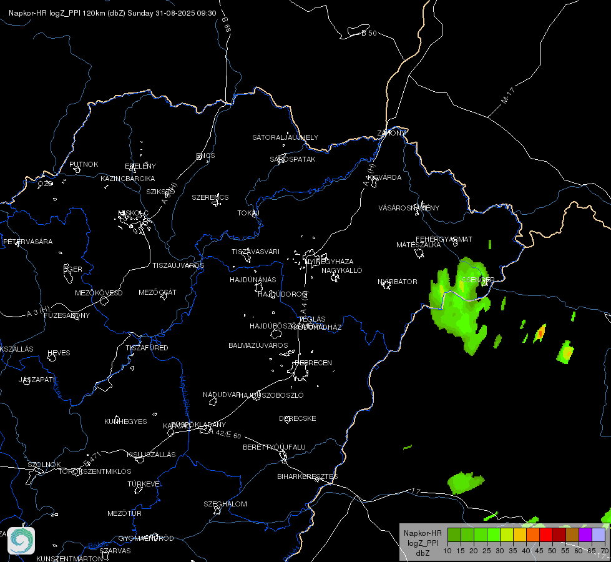Click the TISZAVASVÁRI label
The image size is (611, 562).
click(256, 252)
